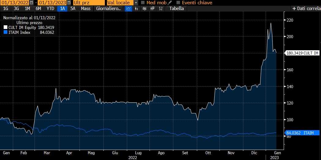Select the histogram chart type icon
The width and height of the screenshot is (321, 160).
point(144,9)
